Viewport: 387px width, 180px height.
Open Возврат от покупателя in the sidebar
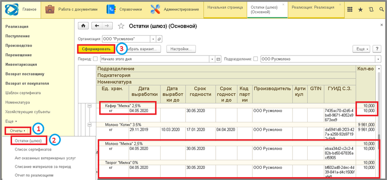tap(27, 83)
